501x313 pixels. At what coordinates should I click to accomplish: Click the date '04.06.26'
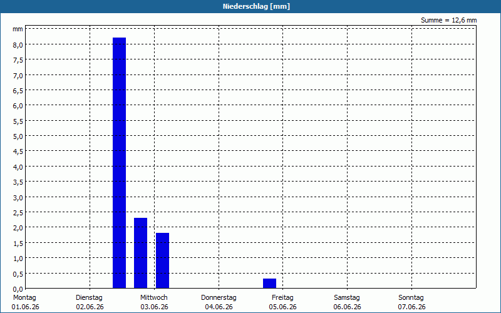[x=219, y=307]
